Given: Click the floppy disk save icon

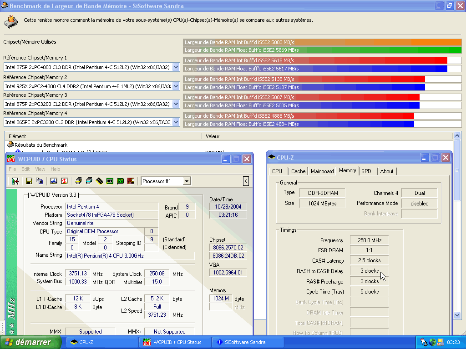Looking at the screenshot, I should tap(29, 181).
